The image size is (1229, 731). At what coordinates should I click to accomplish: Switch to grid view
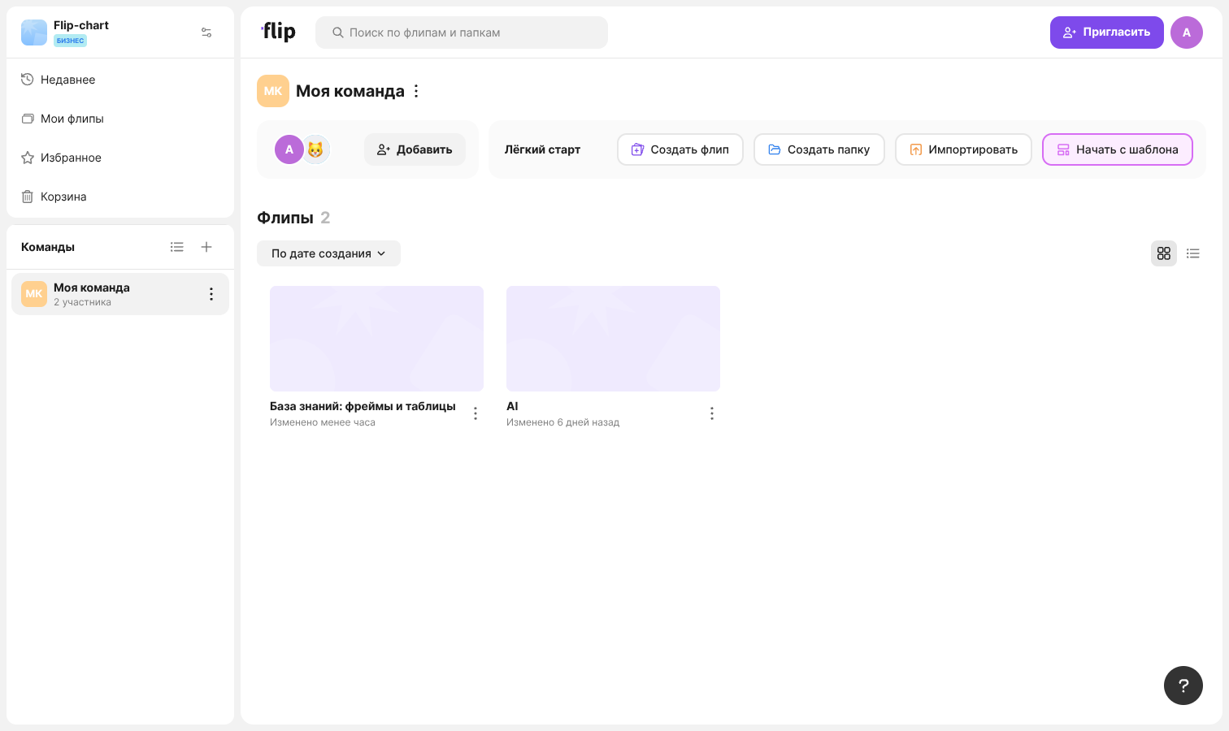[x=1164, y=253]
